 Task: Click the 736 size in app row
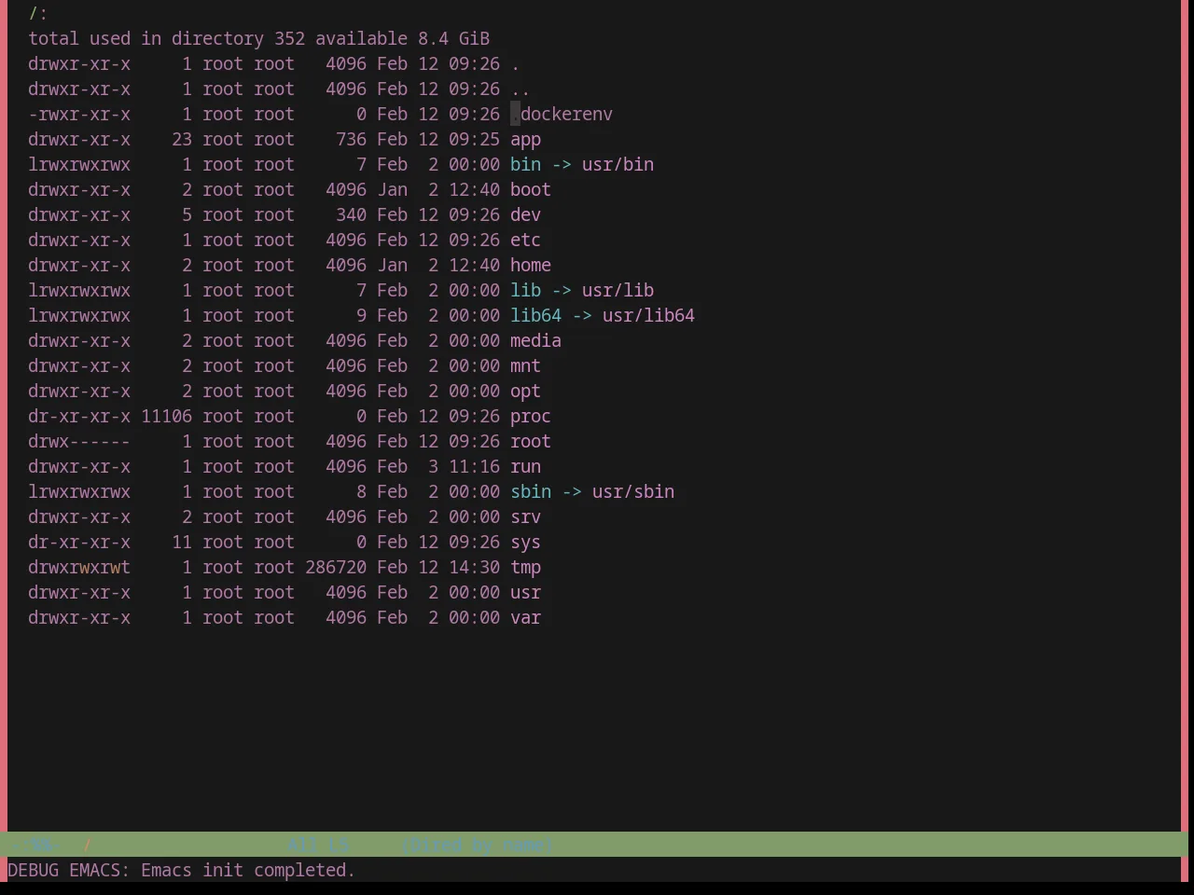351,139
